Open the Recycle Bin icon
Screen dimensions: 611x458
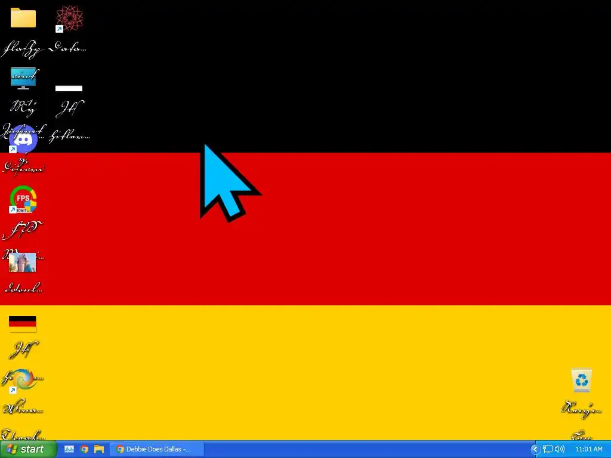(581, 380)
